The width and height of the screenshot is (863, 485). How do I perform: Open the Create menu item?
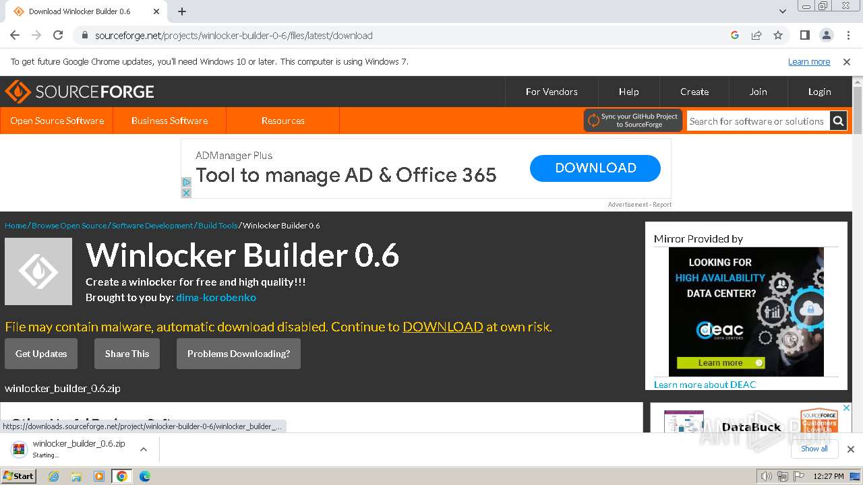click(x=694, y=92)
